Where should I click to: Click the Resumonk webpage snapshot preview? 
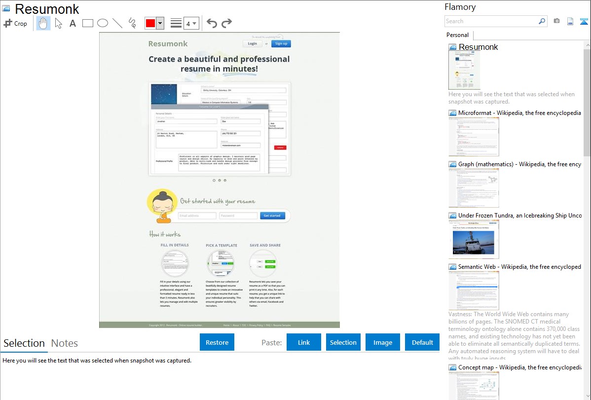pyautogui.click(x=220, y=180)
